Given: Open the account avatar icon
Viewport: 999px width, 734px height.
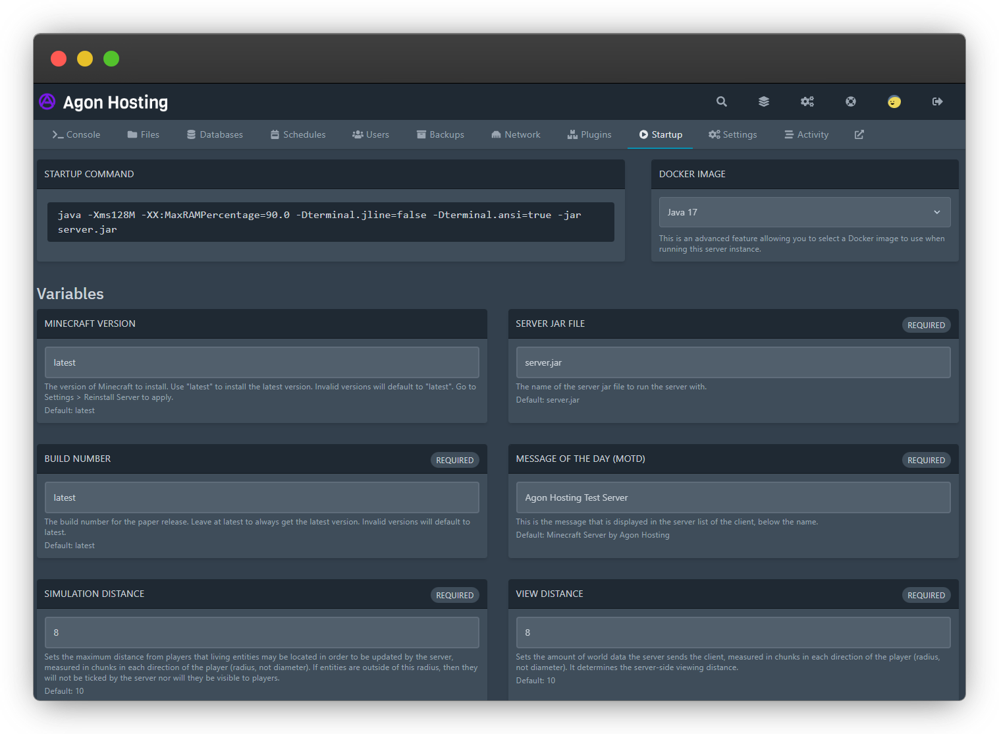Looking at the screenshot, I should (x=894, y=101).
